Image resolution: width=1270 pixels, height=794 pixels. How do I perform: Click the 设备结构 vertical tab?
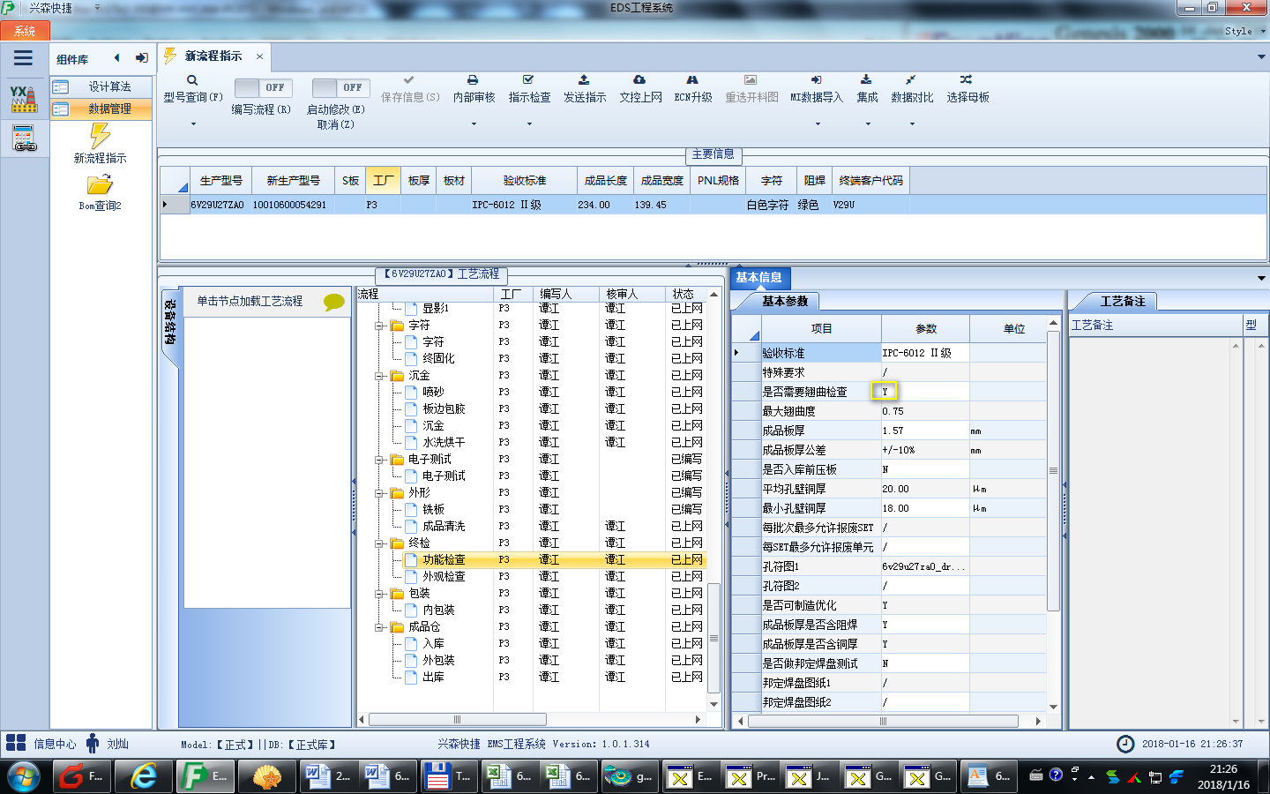click(x=170, y=322)
